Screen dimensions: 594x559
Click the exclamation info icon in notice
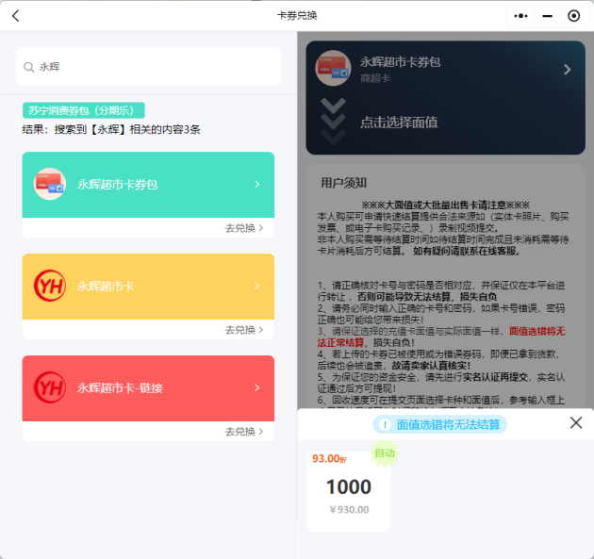[385, 425]
